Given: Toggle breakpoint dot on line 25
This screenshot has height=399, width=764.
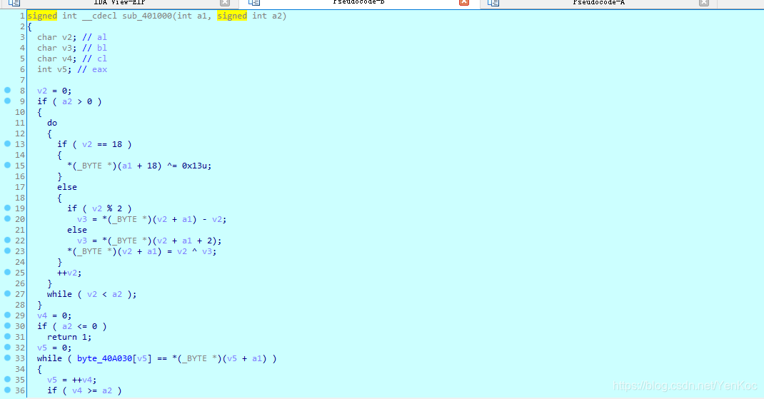Looking at the screenshot, I should pos(7,273).
